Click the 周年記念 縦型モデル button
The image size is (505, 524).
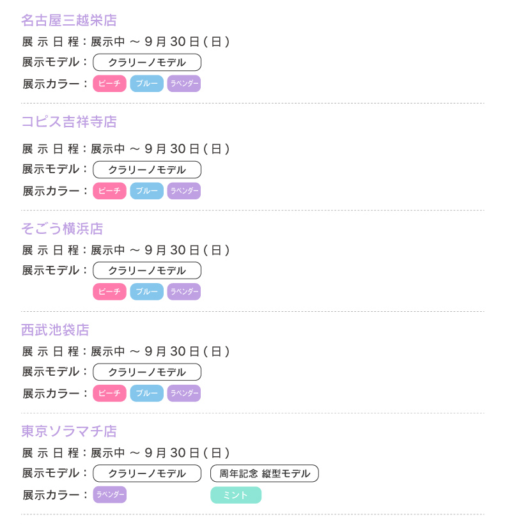[x=265, y=474]
